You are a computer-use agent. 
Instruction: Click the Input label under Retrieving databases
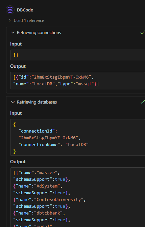click(x=16, y=113)
